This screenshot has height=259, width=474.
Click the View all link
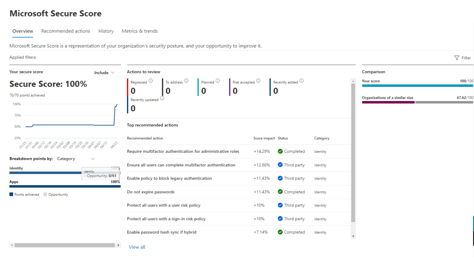pyautogui.click(x=137, y=247)
